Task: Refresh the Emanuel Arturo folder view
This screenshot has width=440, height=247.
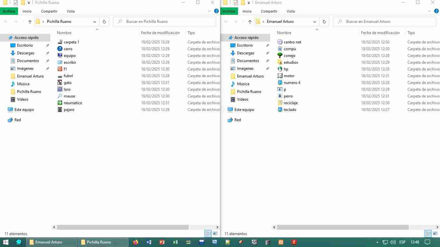Action: [x=324, y=22]
